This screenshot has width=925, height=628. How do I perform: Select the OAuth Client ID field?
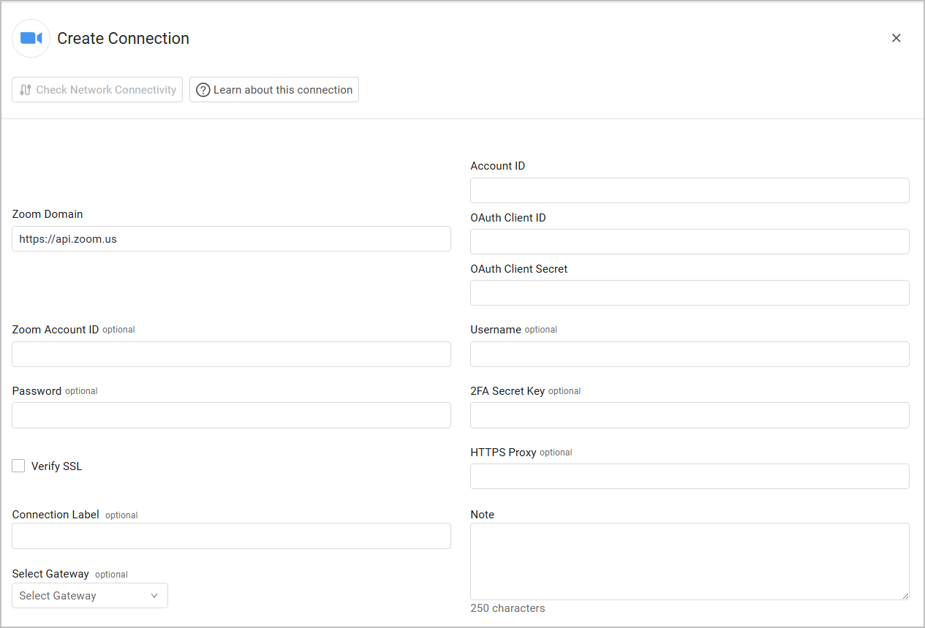(690, 241)
